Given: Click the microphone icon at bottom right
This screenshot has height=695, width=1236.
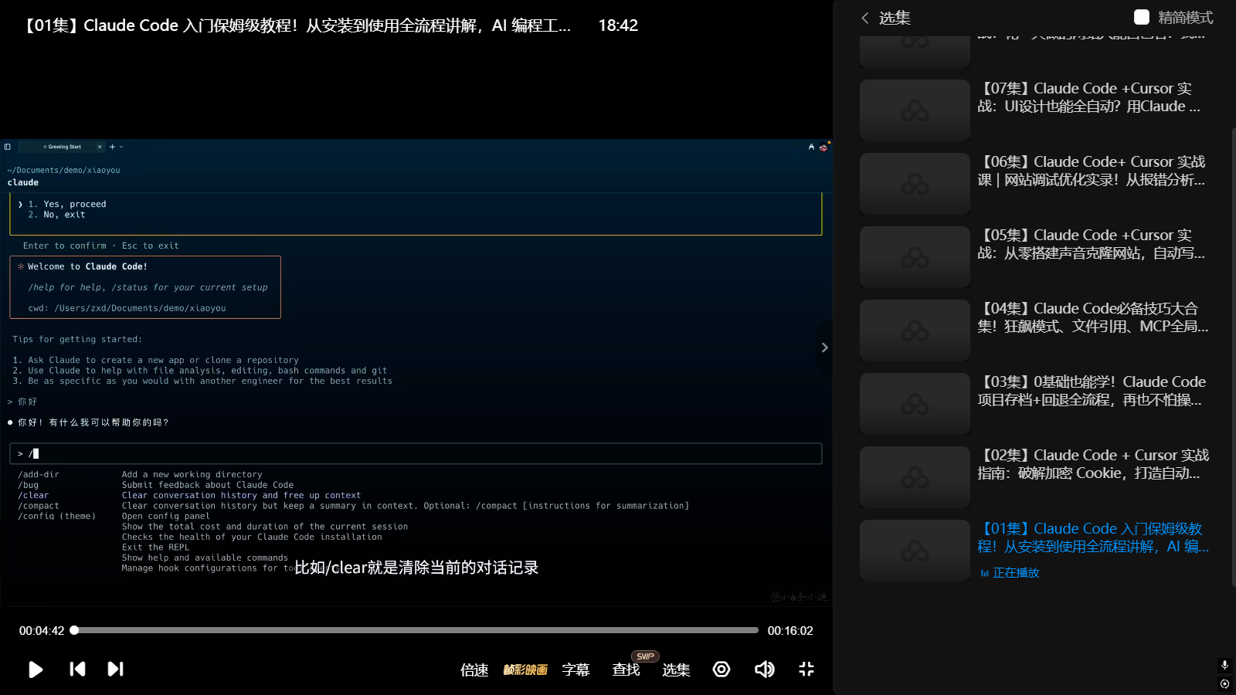Looking at the screenshot, I should 1224,665.
